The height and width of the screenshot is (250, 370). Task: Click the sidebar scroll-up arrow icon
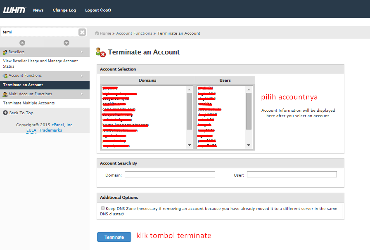pyautogui.click(x=22, y=42)
